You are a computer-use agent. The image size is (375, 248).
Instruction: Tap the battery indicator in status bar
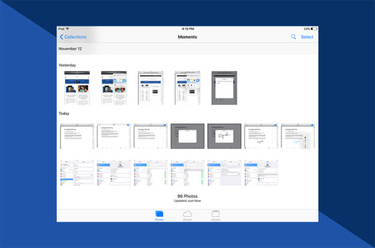point(310,29)
